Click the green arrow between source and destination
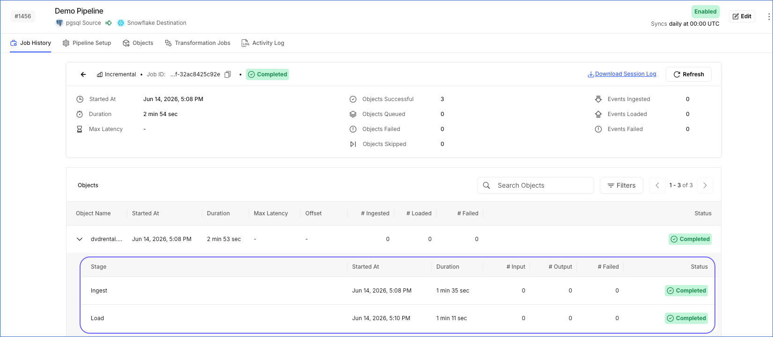This screenshot has width=773, height=337. coord(109,23)
